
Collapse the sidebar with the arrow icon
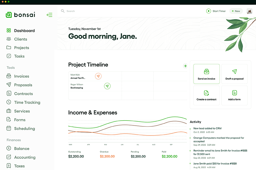pos(49,15)
